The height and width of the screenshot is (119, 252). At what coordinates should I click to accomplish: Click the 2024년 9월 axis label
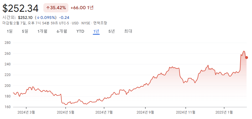tap(145, 112)
